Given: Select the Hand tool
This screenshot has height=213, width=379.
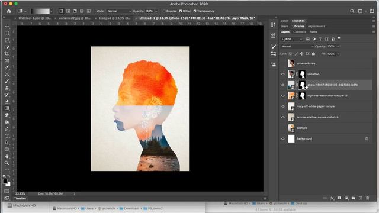Looking at the screenshot, I should coord(7,156).
